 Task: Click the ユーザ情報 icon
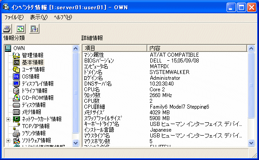coord(16,70)
